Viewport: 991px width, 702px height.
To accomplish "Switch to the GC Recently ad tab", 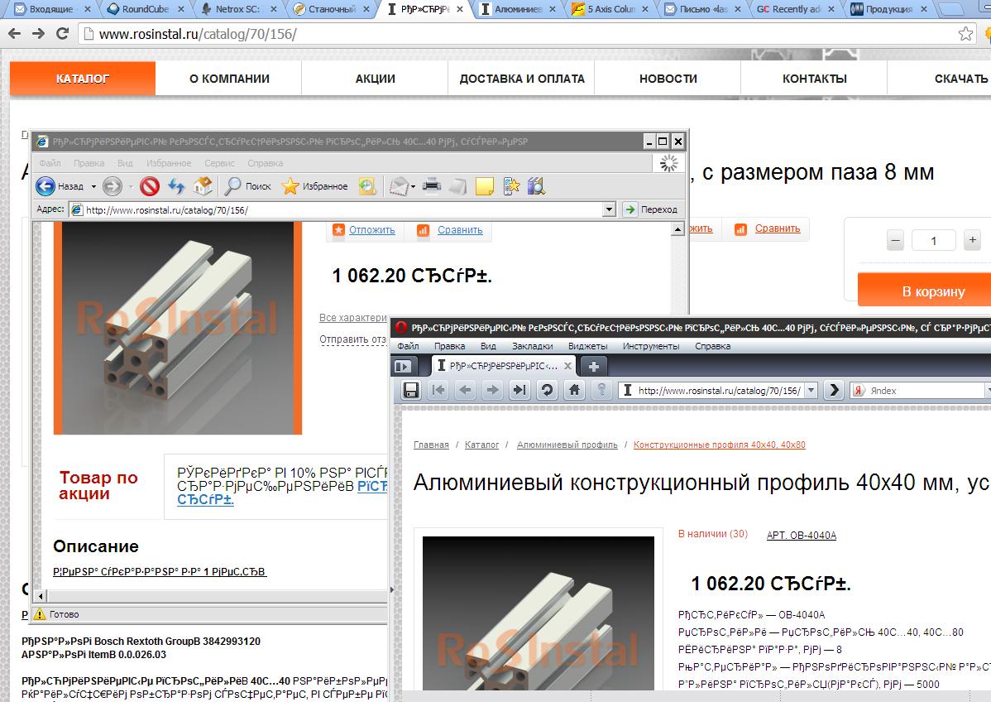I will 797,9.
